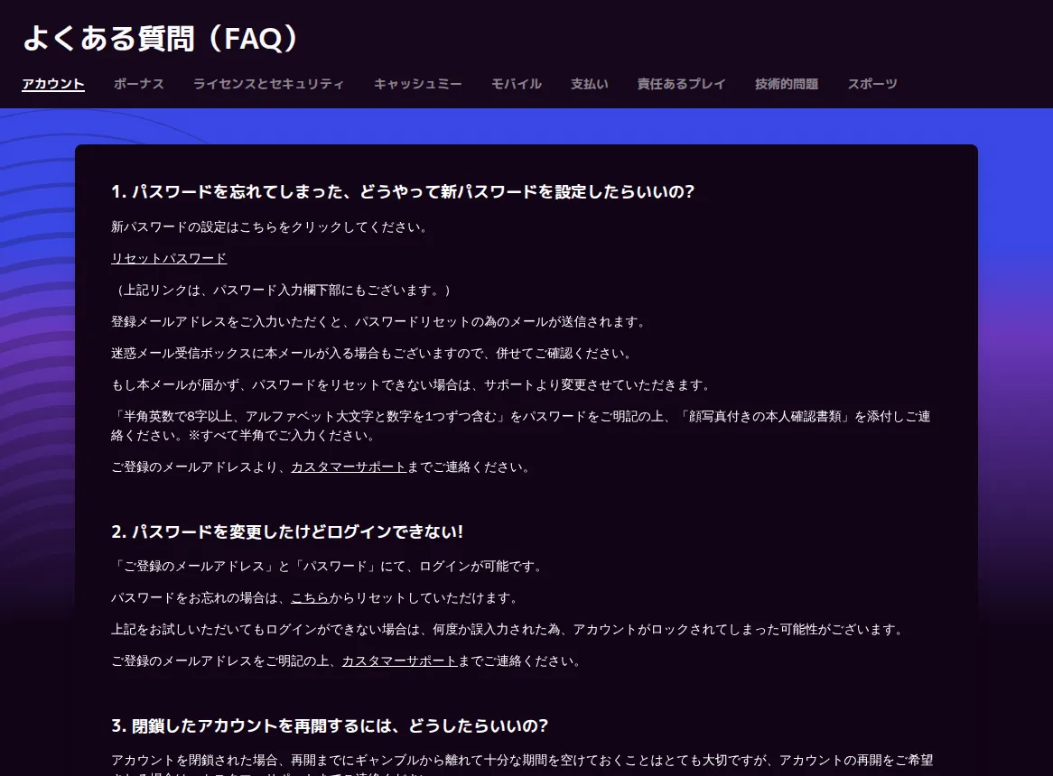Open the 技術的問題 tab
This screenshot has height=776, width=1053.
coord(787,84)
